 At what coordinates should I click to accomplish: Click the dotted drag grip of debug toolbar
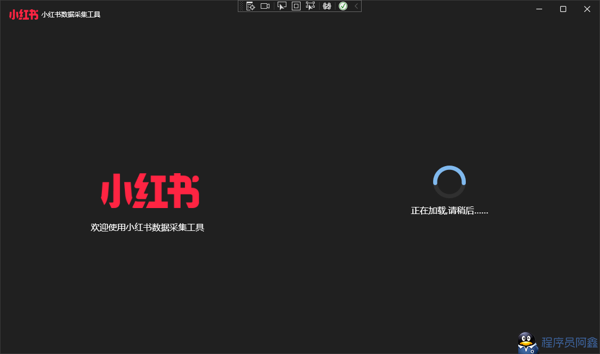click(241, 6)
